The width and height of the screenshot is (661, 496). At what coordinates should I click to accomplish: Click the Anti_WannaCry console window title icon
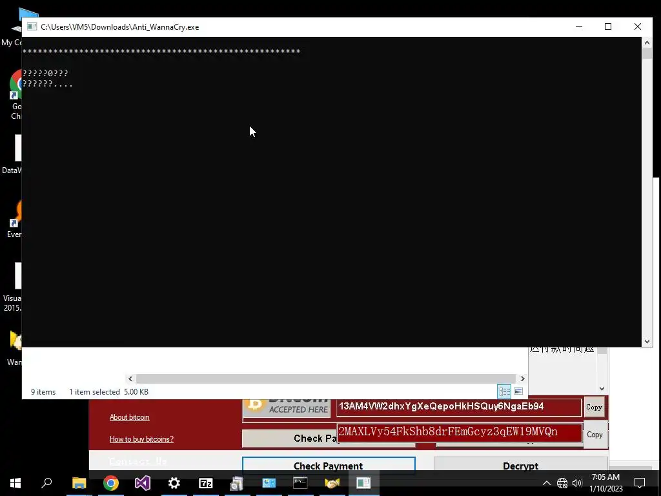(x=32, y=26)
